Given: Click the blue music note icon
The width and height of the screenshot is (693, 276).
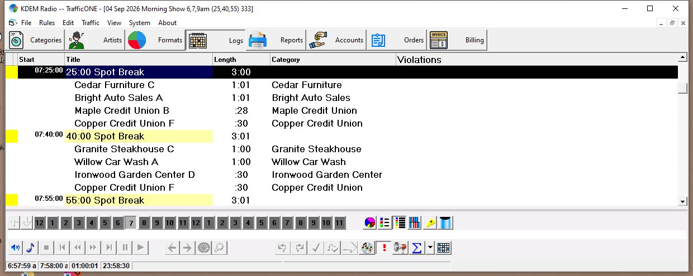Looking at the screenshot, I should [31, 248].
